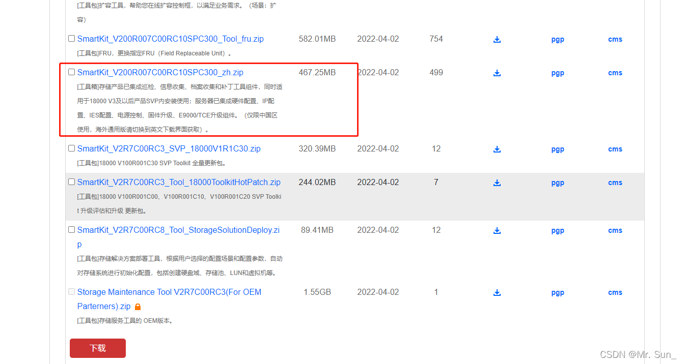Click pgp link for SPC300_zh.zip
The height and width of the screenshot is (364, 684).
tap(558, 73)
